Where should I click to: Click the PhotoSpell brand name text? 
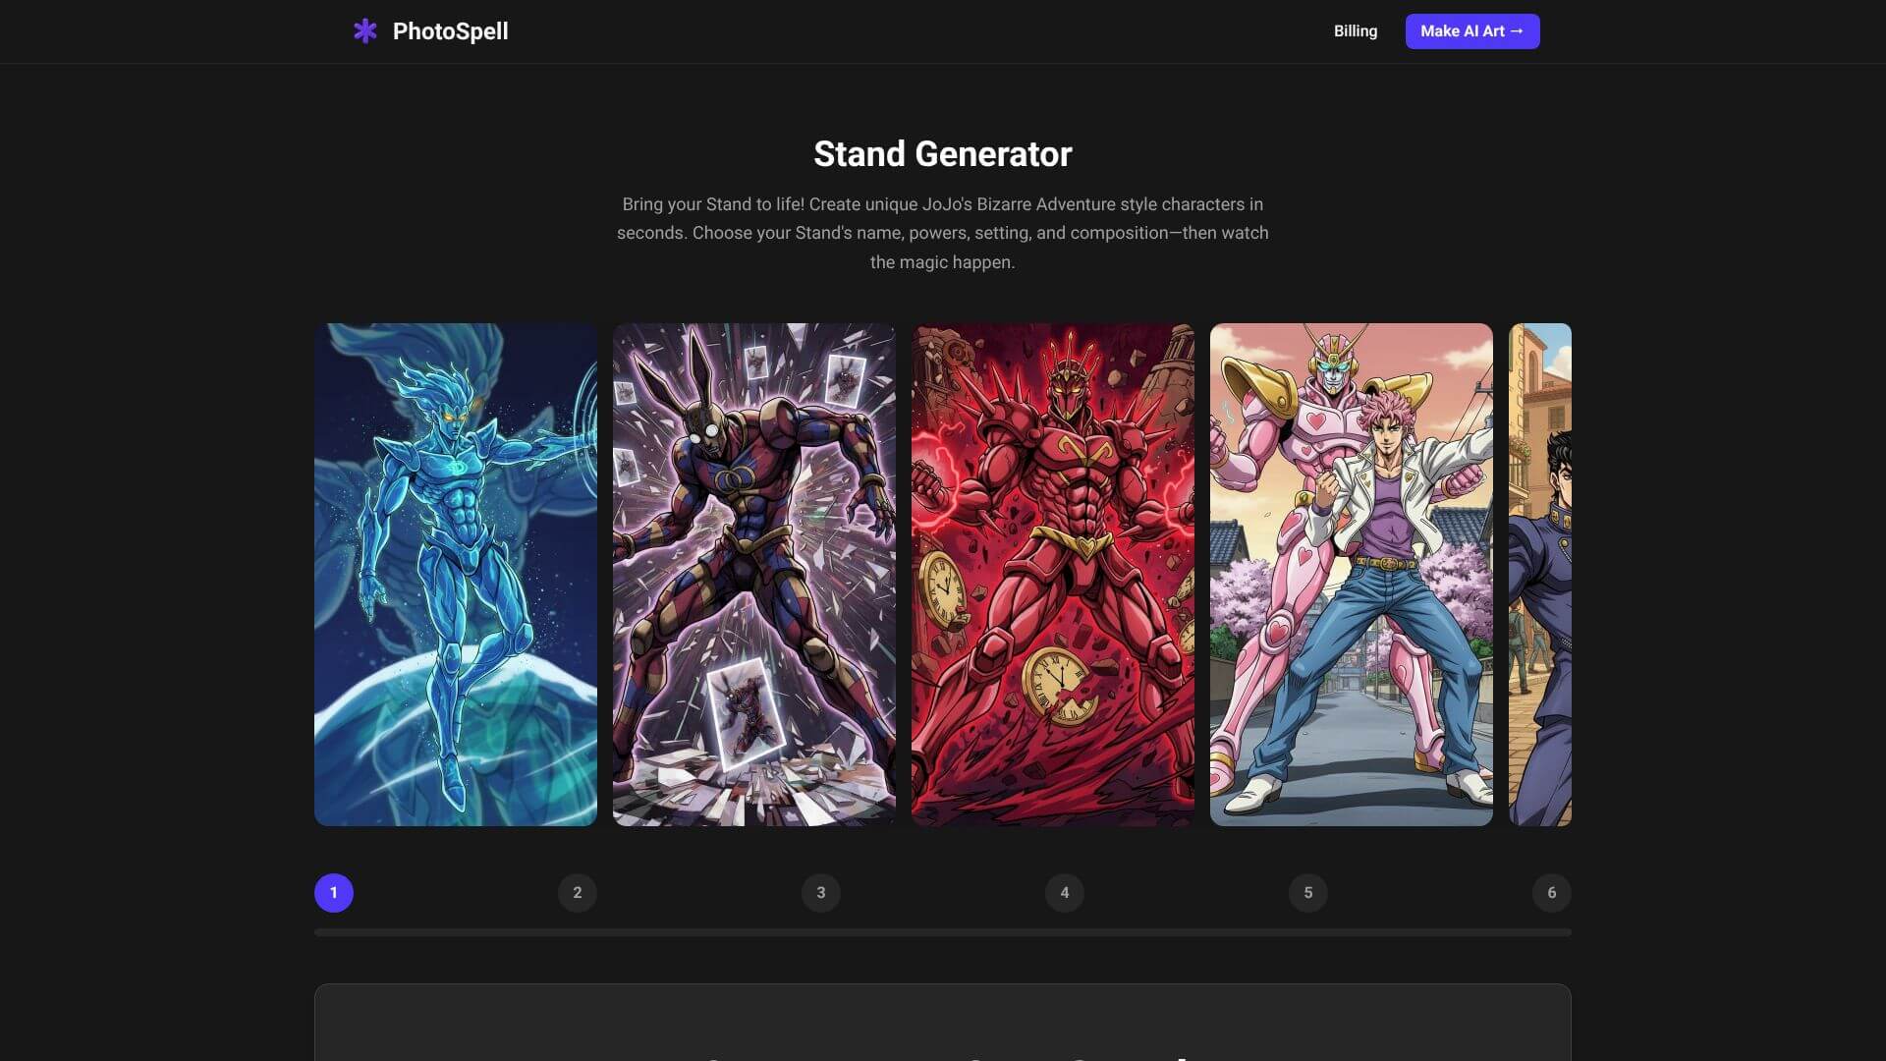pyautogui.click(x=450, y=31)
